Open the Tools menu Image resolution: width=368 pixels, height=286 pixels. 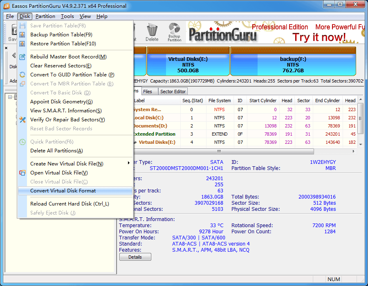[x=67, y=16]
